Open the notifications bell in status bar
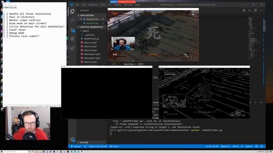Screen dimensions: 273x153 click(x=261, y=146)
